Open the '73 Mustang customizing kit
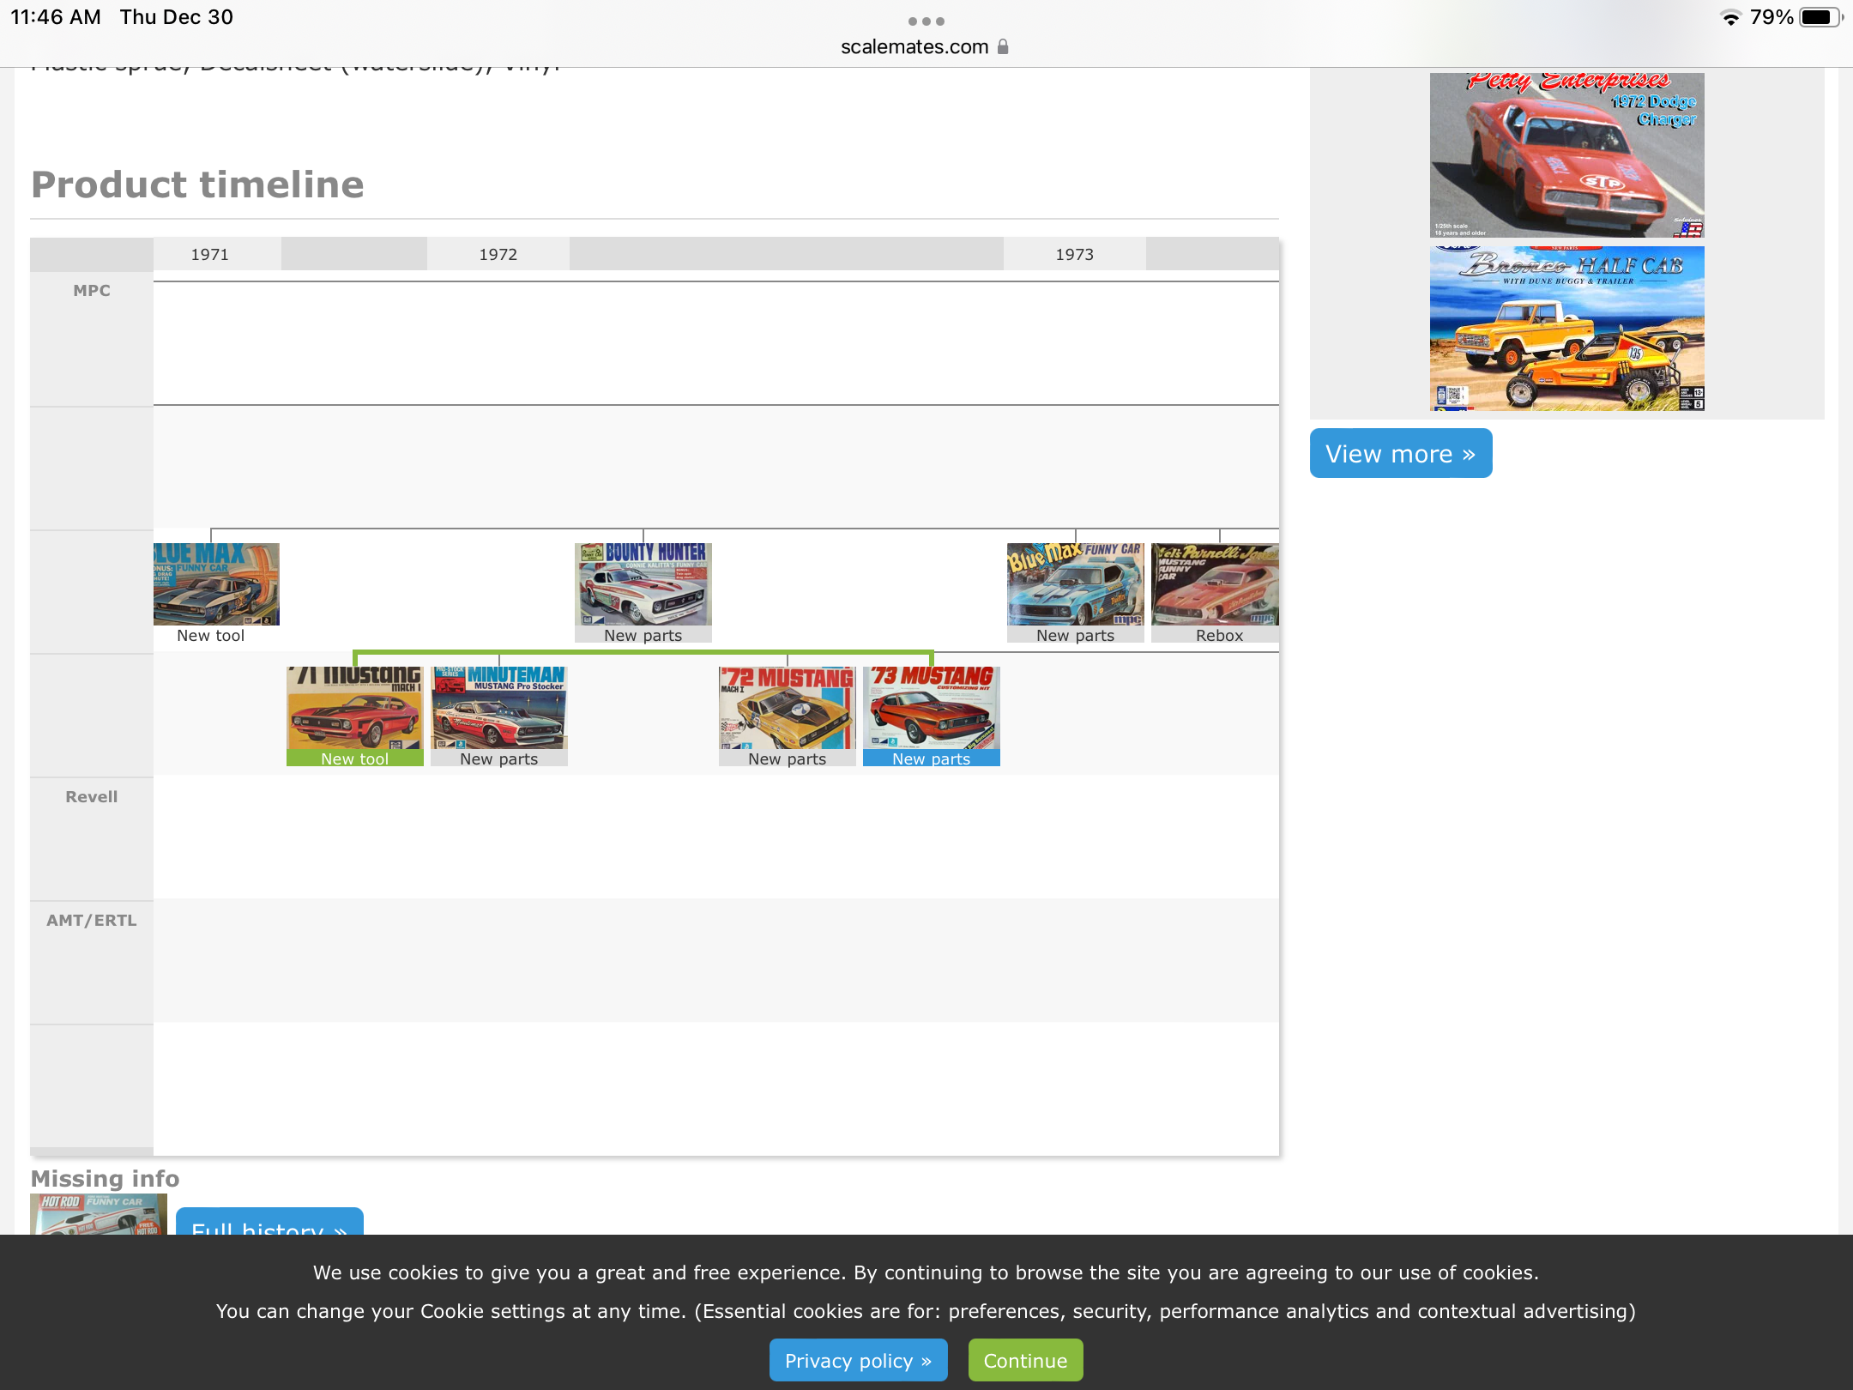 (x=932, y=708)
